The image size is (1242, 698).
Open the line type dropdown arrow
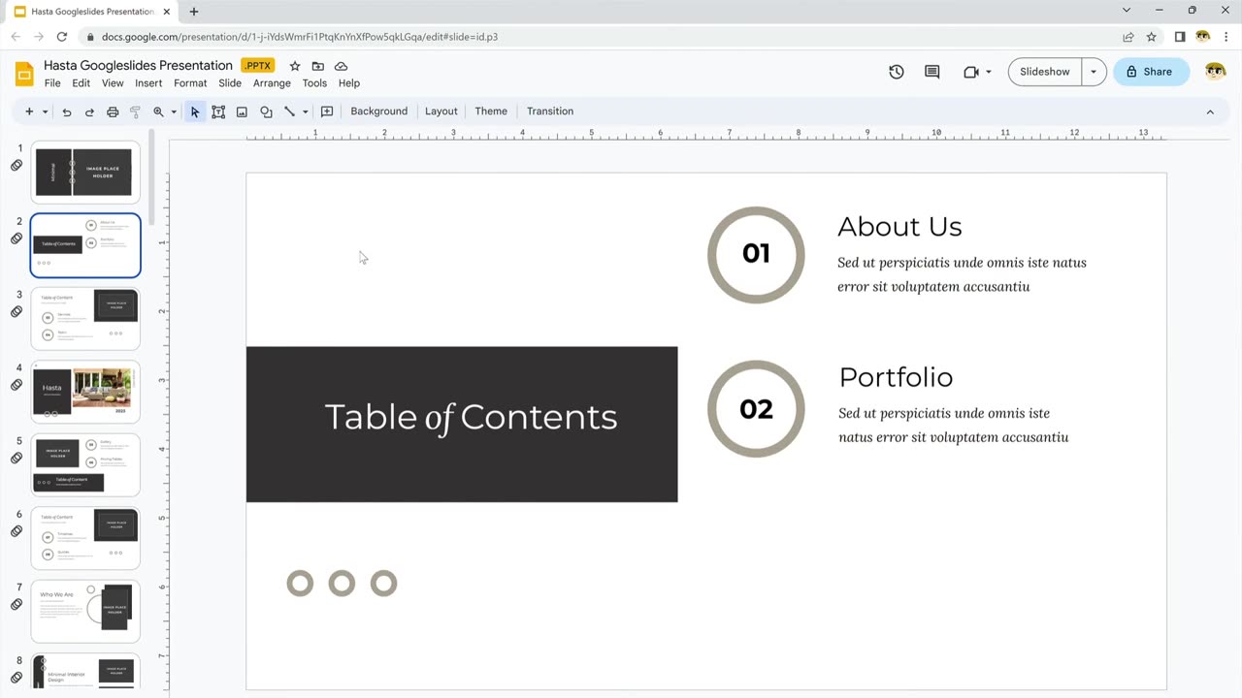(305, 111)
